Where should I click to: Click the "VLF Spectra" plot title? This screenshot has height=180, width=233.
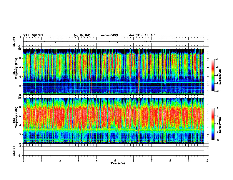coord(33,35)
